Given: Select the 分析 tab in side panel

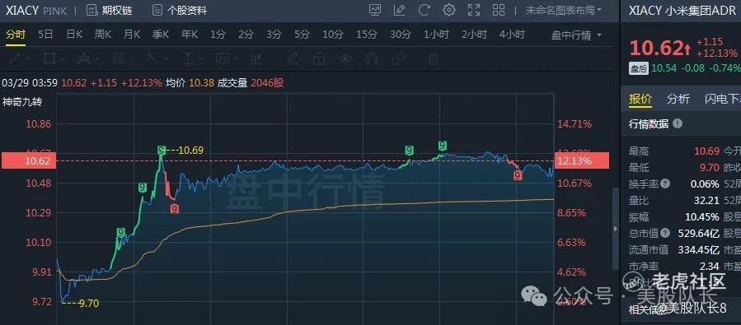Looking at the screenshot, I should 678,99.
